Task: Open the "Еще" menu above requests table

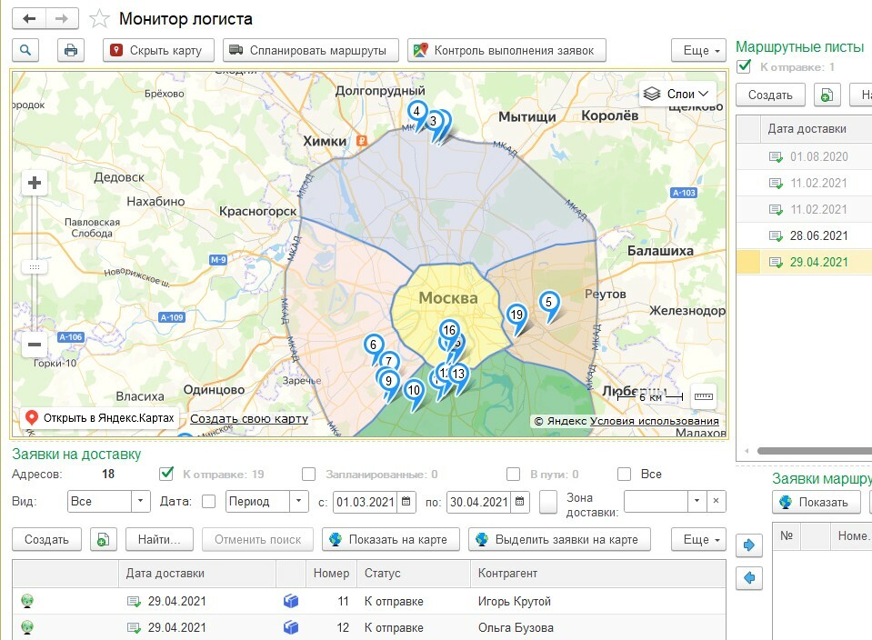Action: (x=698, y=539)
